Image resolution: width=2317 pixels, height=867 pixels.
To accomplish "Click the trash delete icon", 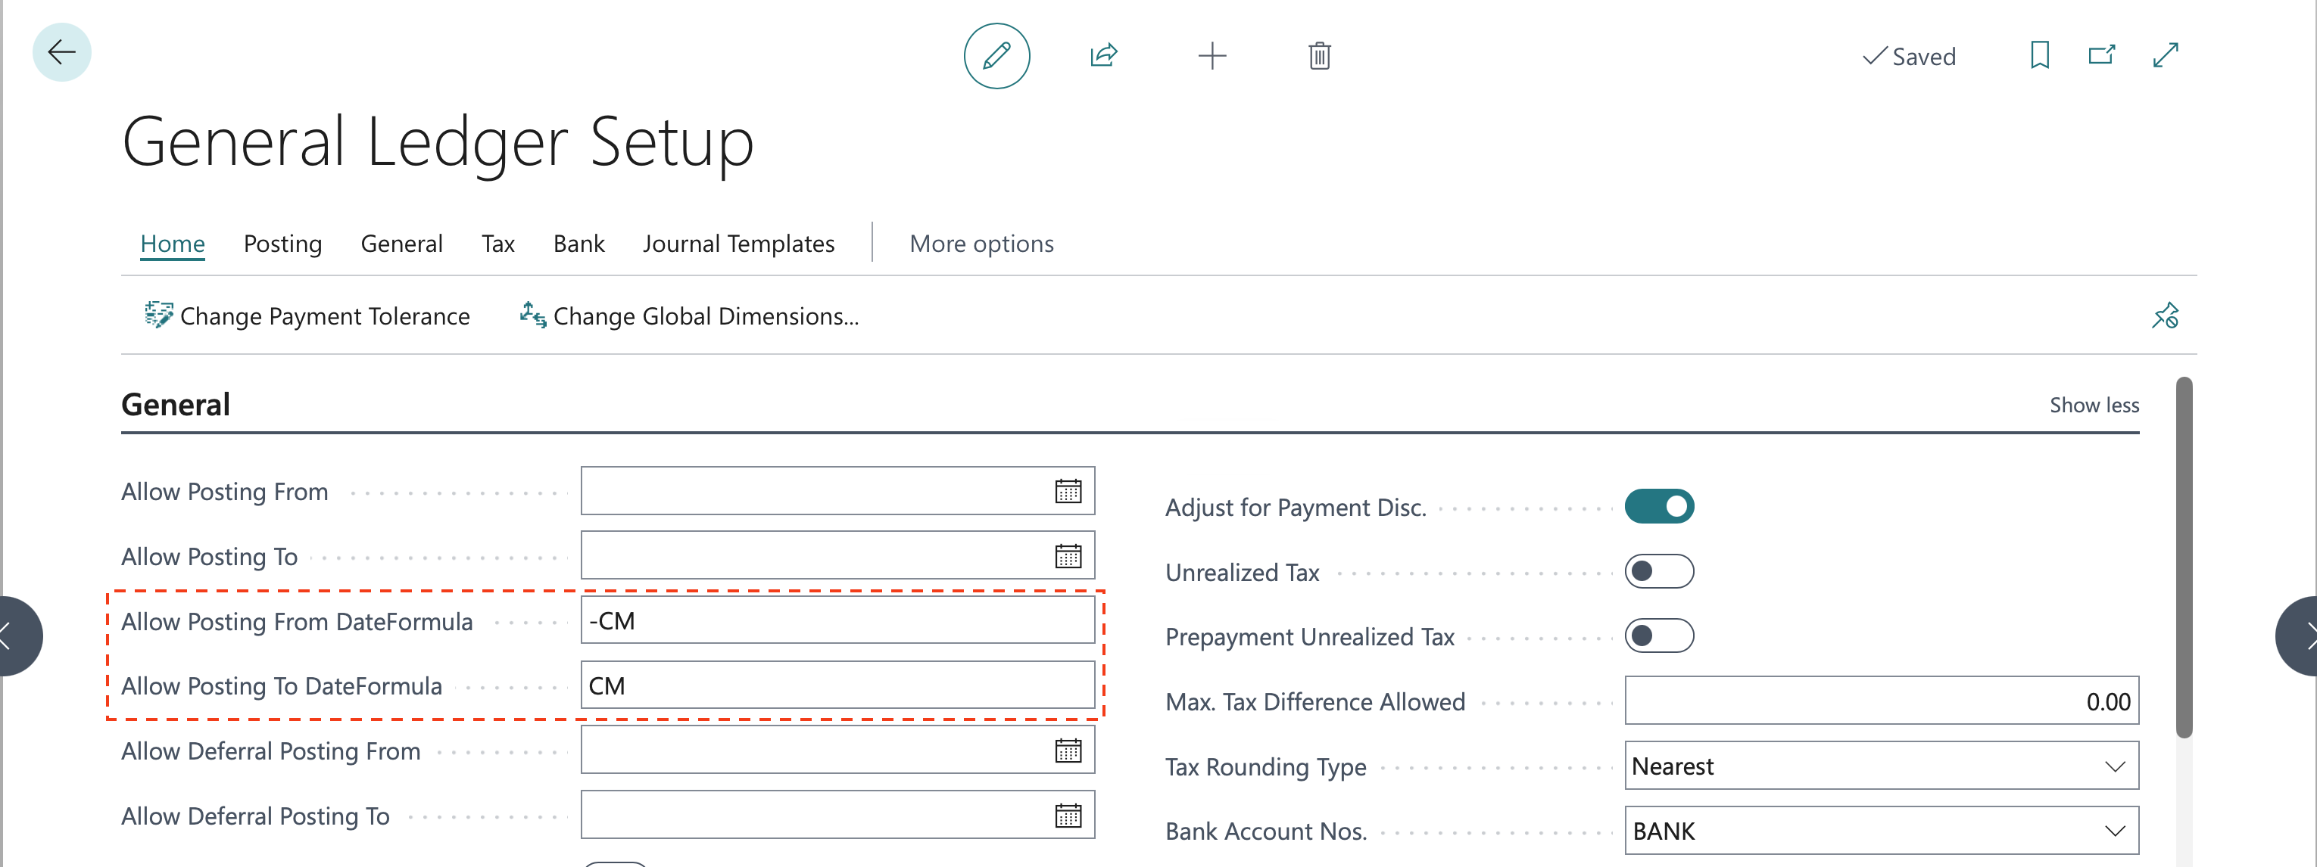I will (x=1318, y=56).
